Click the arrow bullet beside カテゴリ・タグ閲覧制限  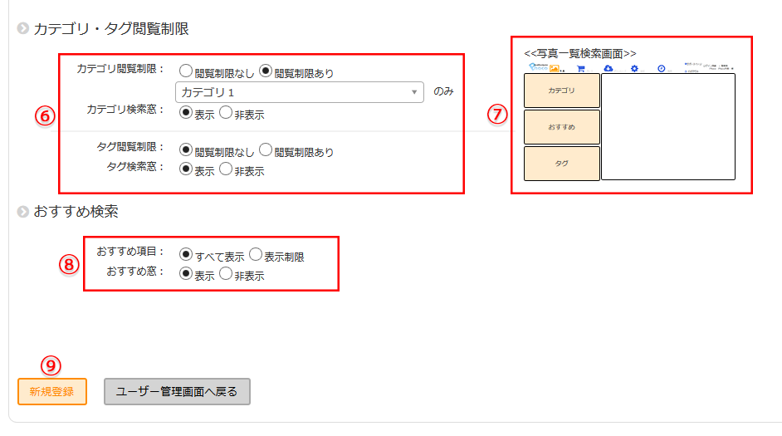pos(22,29)
